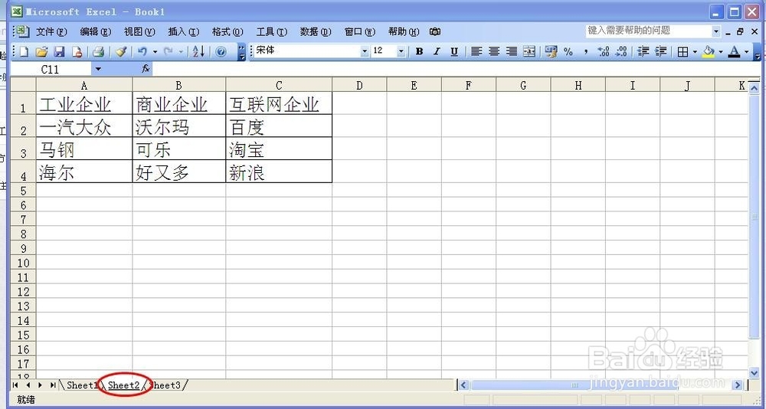Decrease decimal places

pyautogui.click(x=621, y=51)
